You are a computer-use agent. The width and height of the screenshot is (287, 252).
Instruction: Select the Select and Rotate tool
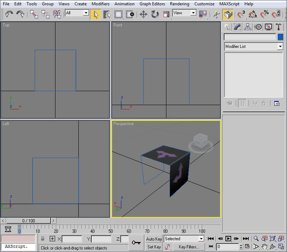click(155, 14)
